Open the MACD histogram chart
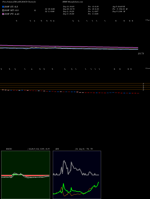 pos(25,175)
